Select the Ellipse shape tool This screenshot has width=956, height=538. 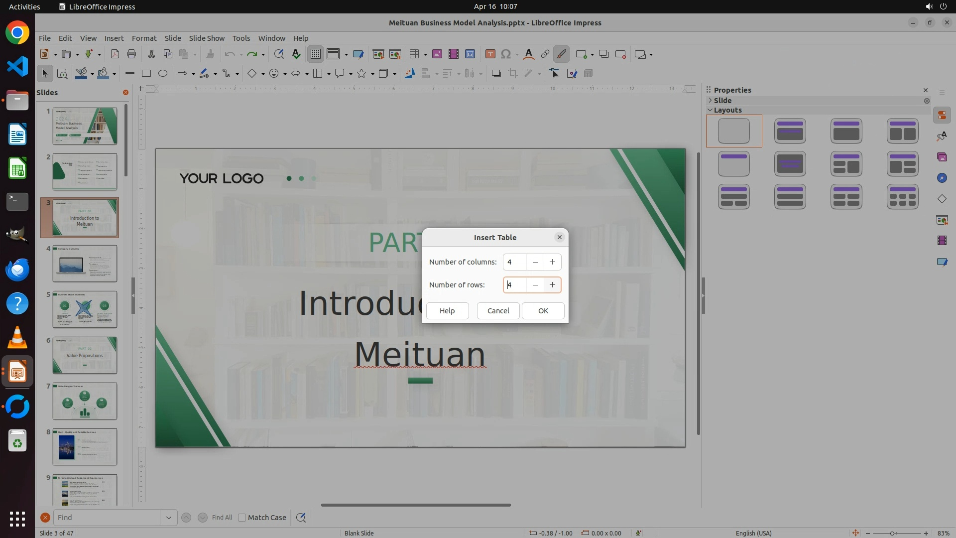(x=163, y=74)
